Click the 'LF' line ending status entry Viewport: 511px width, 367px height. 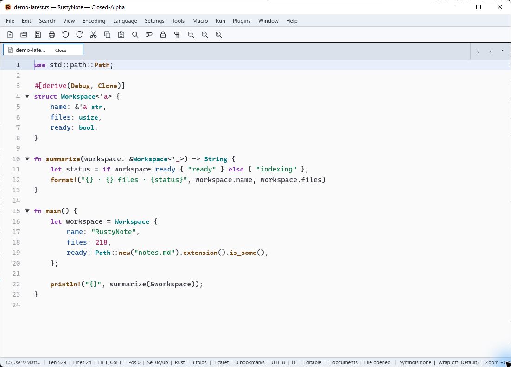pyautogui.click(x=294, y=362)
